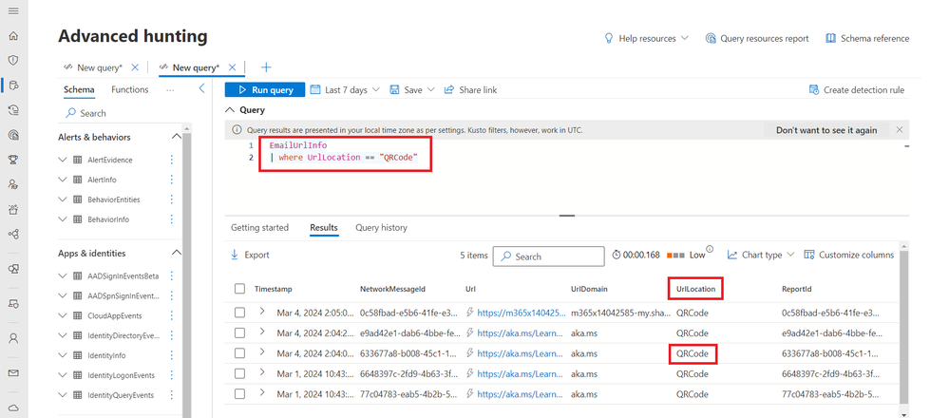
Task: Go to Home in the sidebar
Action: 13,36
